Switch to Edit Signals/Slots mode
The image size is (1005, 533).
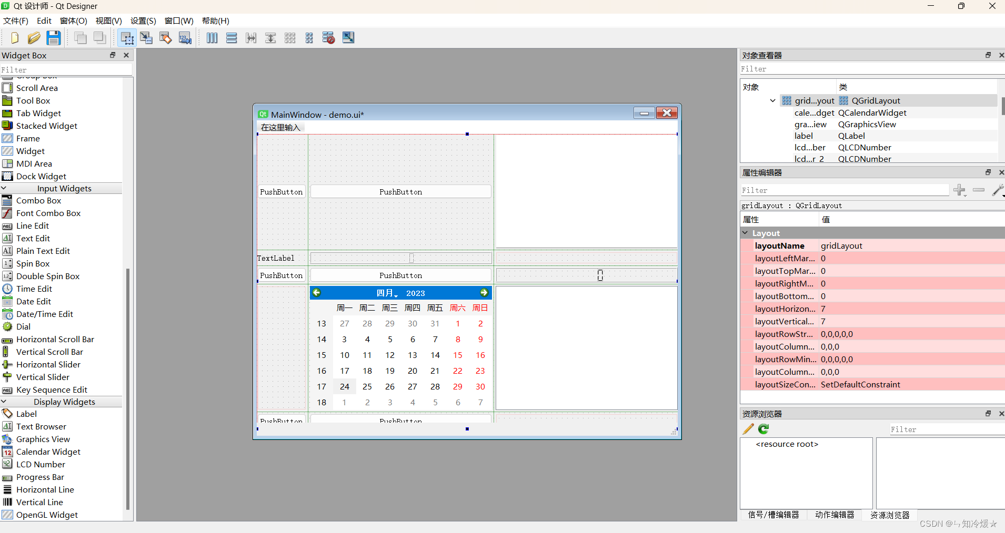click(146, 38)
